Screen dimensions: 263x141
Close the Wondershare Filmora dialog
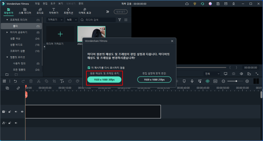(x=172, y=41)
